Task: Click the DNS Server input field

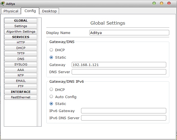Action: (x=119, y=72)
